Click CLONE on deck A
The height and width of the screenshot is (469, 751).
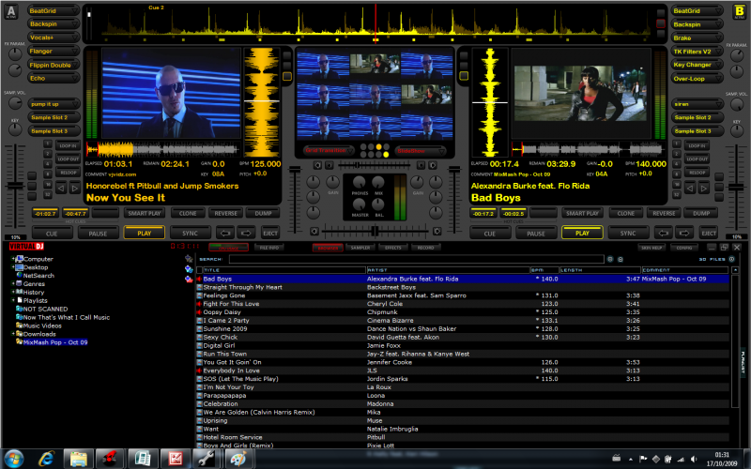[x=188, y=214]
